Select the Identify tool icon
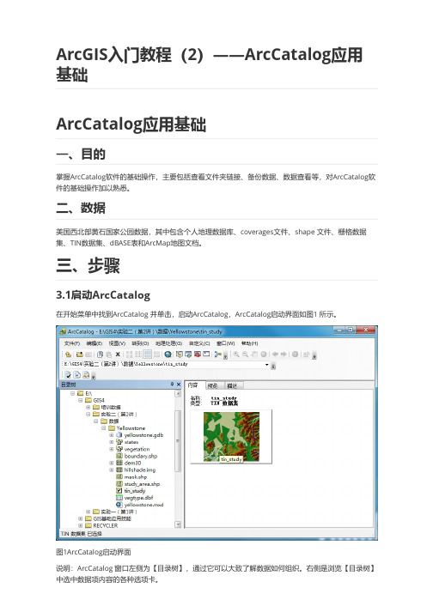Screen dimensions: 433x612 coord(295,354)
